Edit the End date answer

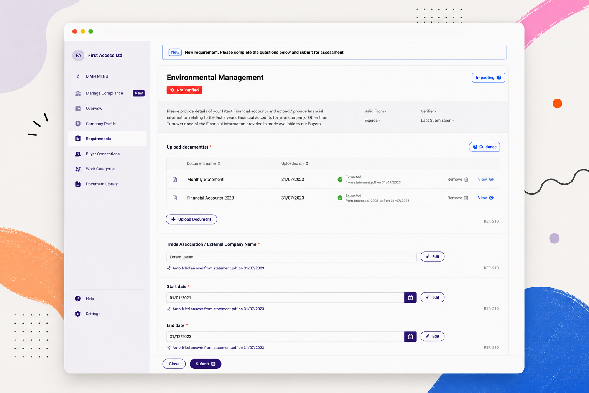point(433,336)
